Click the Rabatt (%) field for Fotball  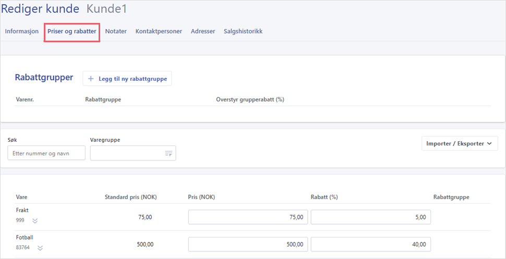point(370,244)
